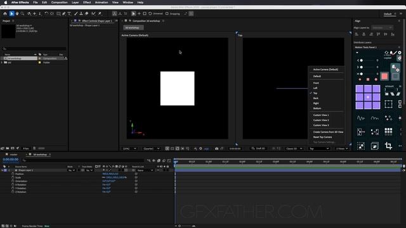Click the current time 0:00:00:00 in timeline

click(x=11, y=160)
